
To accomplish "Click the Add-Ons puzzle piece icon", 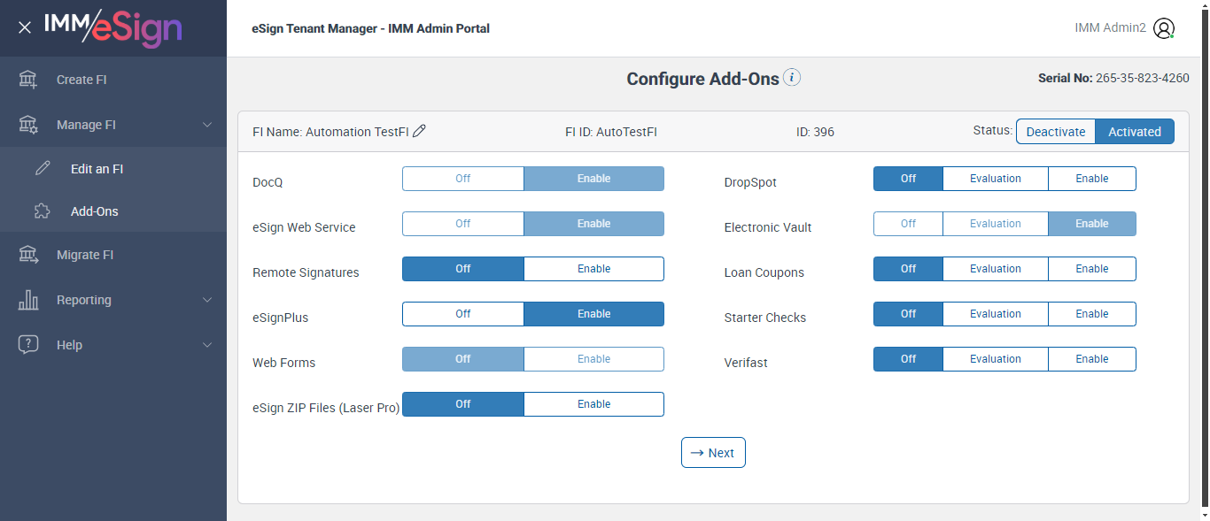I will pos(43,211).
